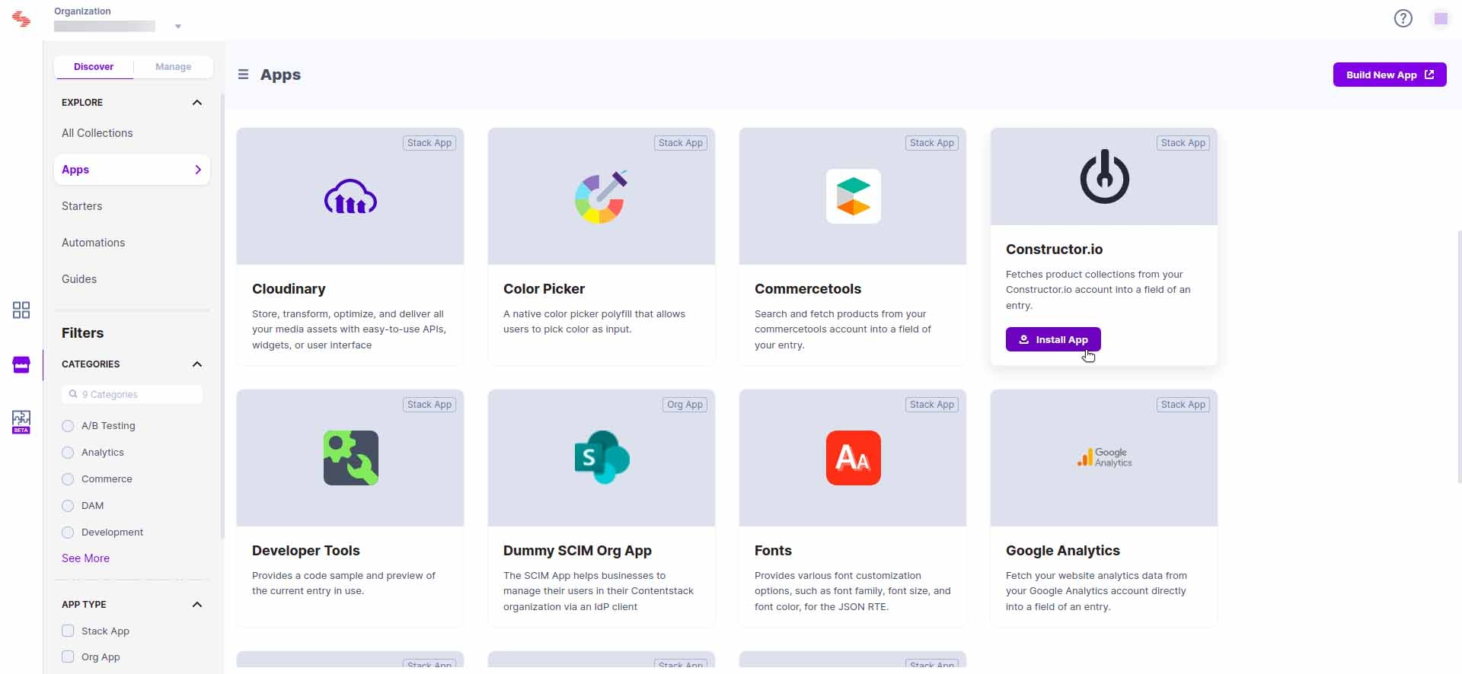Click the Cloudinary cloud logo

pos(350,196)
